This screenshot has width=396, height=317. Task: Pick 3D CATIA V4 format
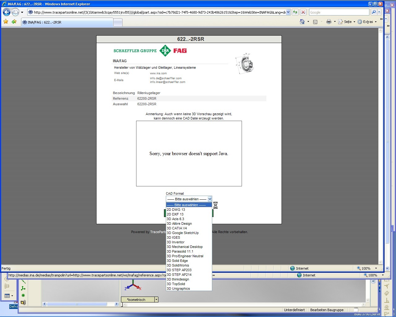click(189, 228)
